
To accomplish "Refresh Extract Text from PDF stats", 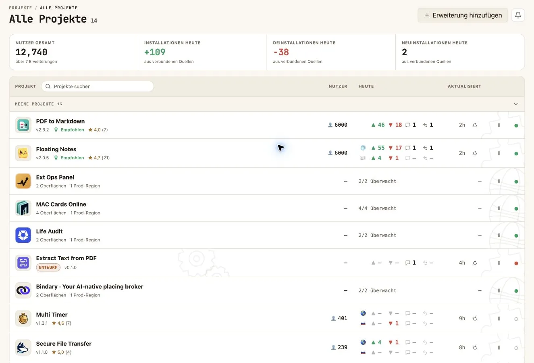I will pos(475,263).
